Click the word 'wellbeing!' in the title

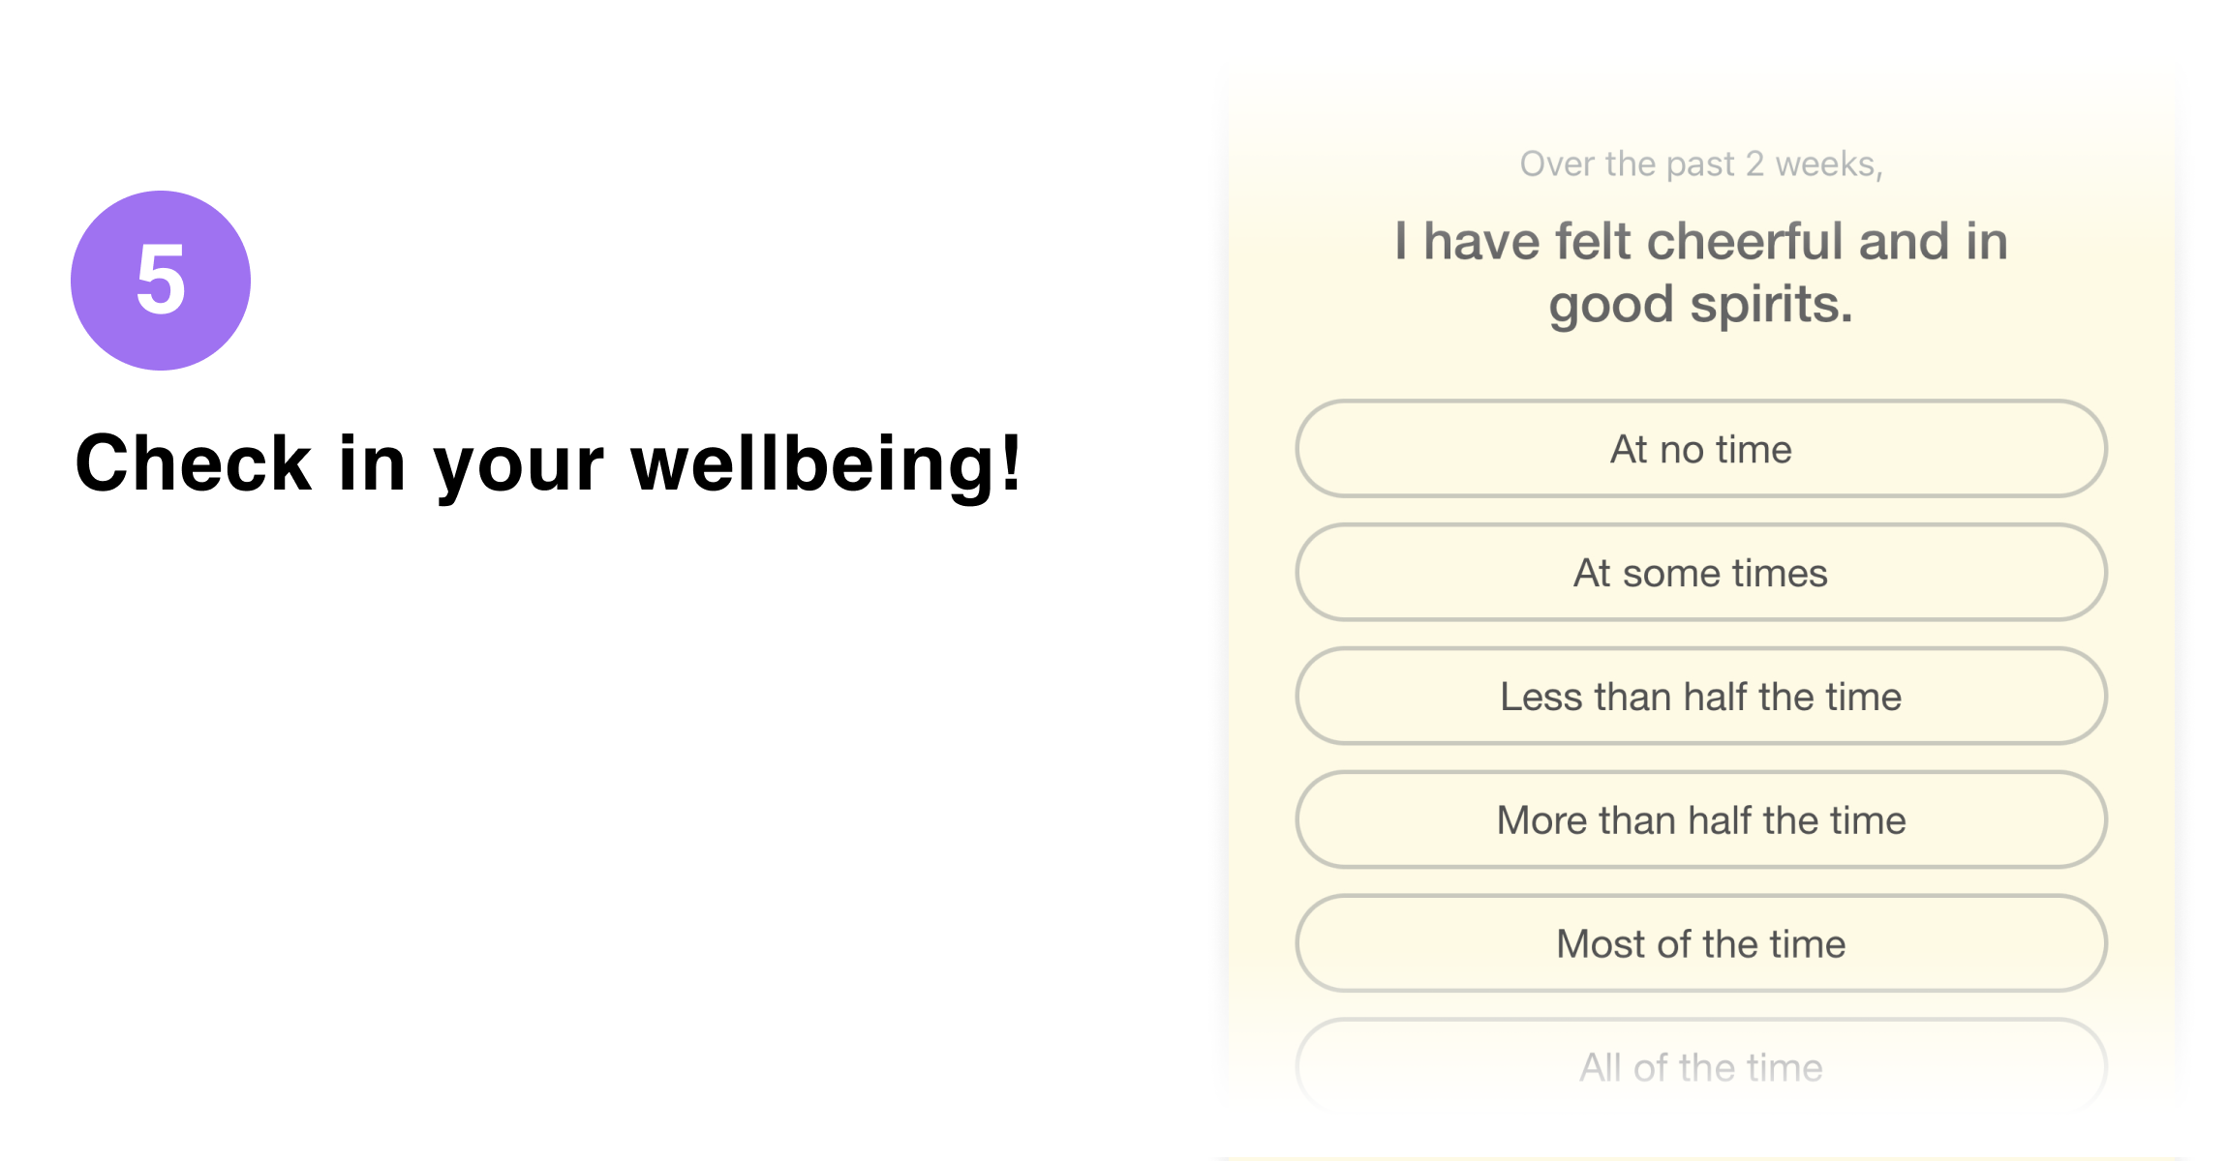coord(826,463)
